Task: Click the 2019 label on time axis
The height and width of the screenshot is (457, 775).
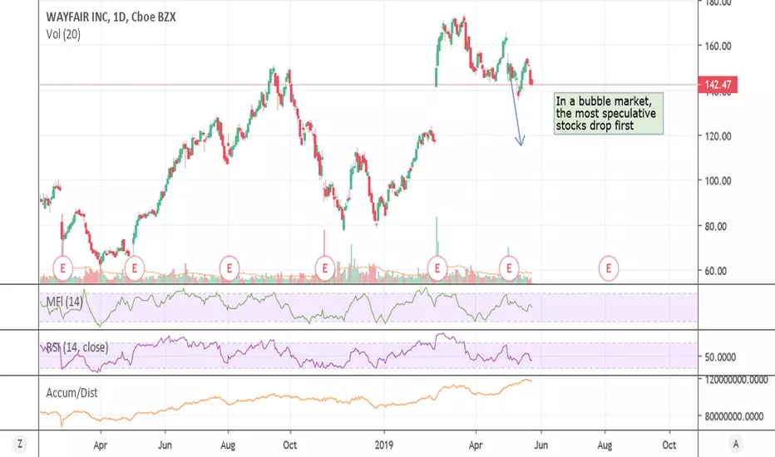Action: (384, 445)
